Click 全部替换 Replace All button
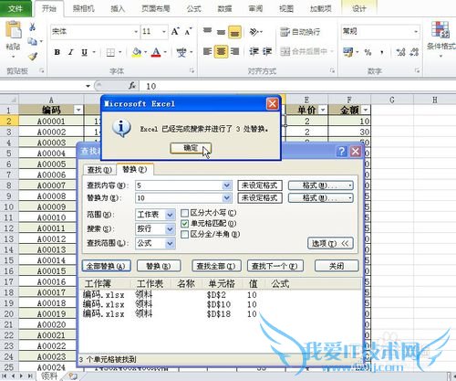This screenshot has width=456, height=381. pos(106,266)
